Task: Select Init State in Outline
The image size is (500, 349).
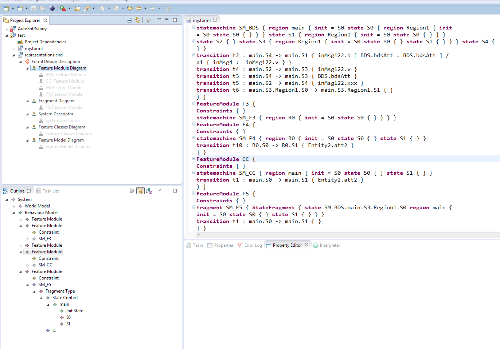Action: [x=74, y=311]
